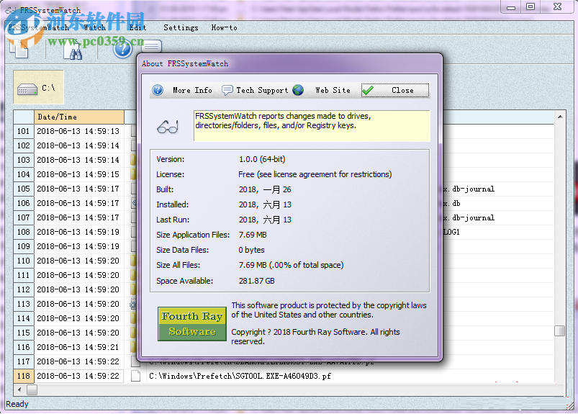Open the Watch menu

click(x=95, y=27)
